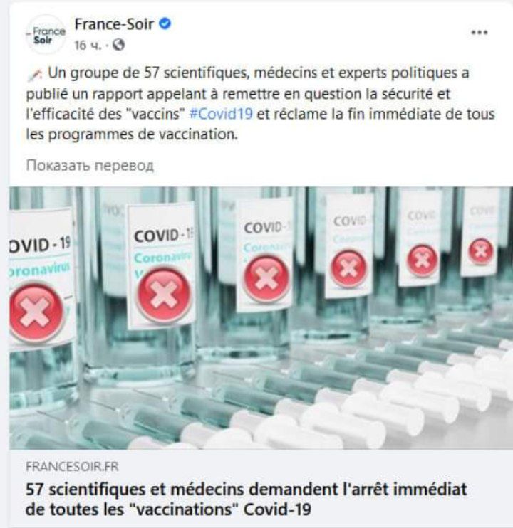Open the France-Soir page name link
Viewport: 513px width, 528px height.
click(x=114, y=24)
